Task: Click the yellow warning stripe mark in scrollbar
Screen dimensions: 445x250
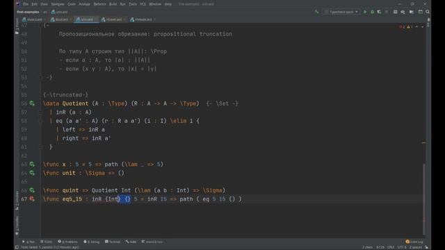Action: (x=423, y=143)
